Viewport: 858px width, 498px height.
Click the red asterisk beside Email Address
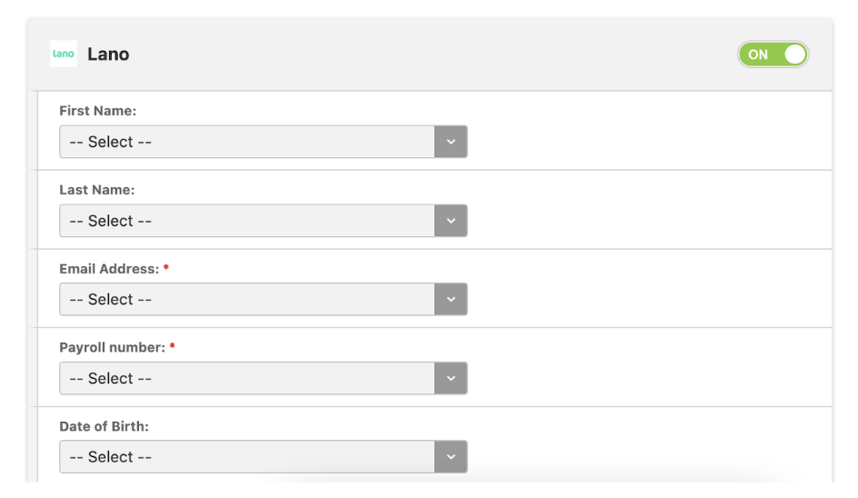[165, 267]
